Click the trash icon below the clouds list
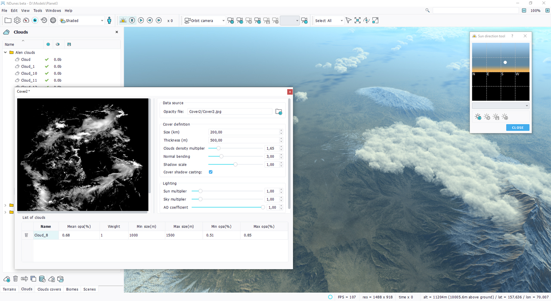 (x=15, y=279)
